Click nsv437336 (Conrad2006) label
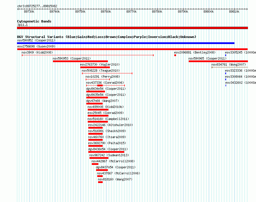The height and width of the screenshot is (202, 256). coord(105,83)
